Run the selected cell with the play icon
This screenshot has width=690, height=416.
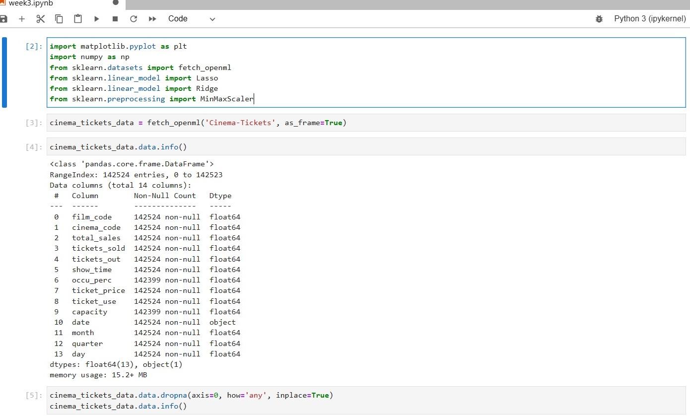coord(96,19)
